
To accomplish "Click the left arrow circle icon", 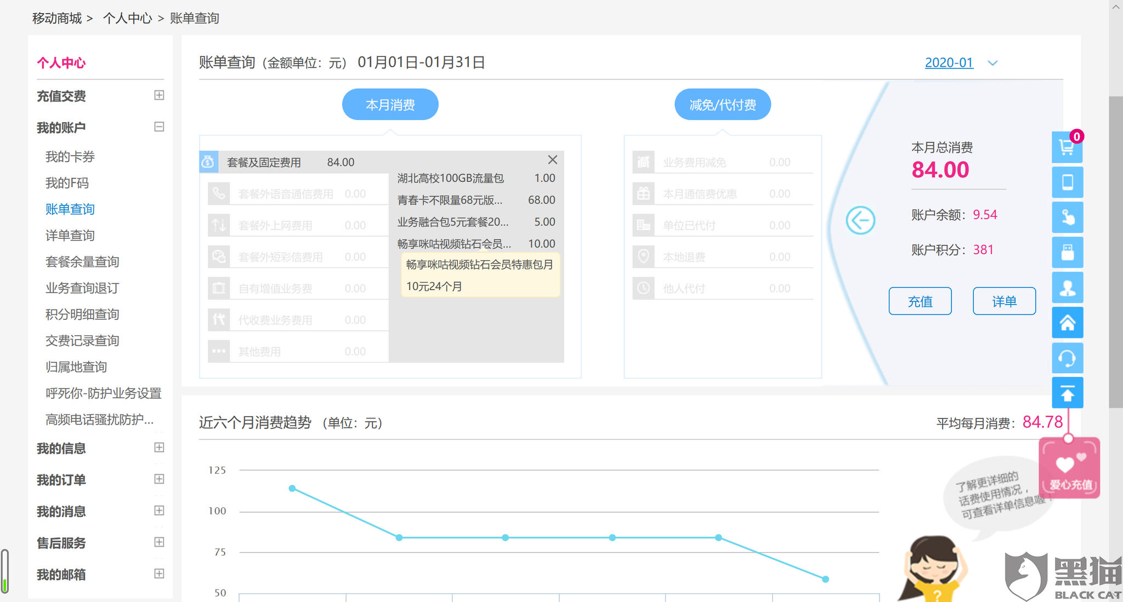I will (x=860, y=220).
